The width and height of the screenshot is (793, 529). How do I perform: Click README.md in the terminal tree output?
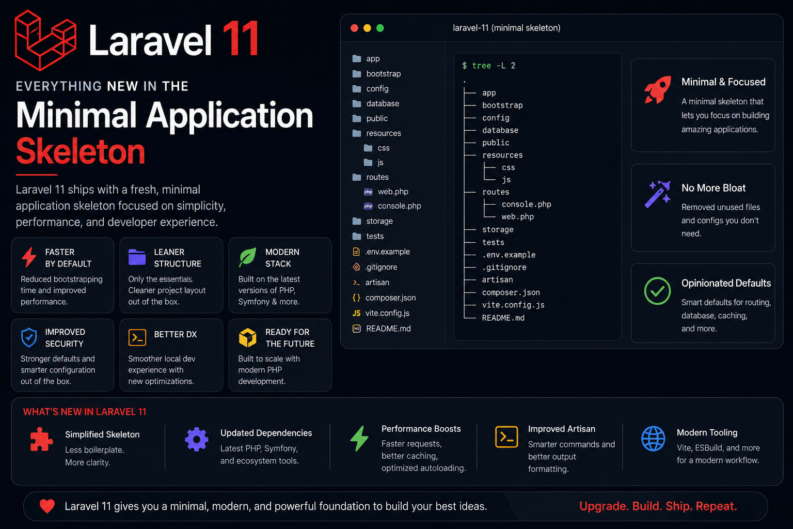coord(503,318)
